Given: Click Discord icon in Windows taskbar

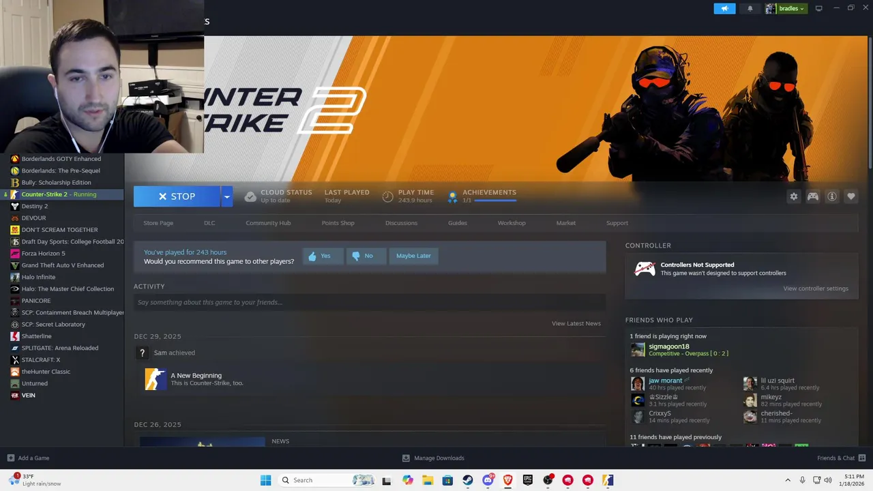Looking at the screenshot, I should (x=488, y=480).
